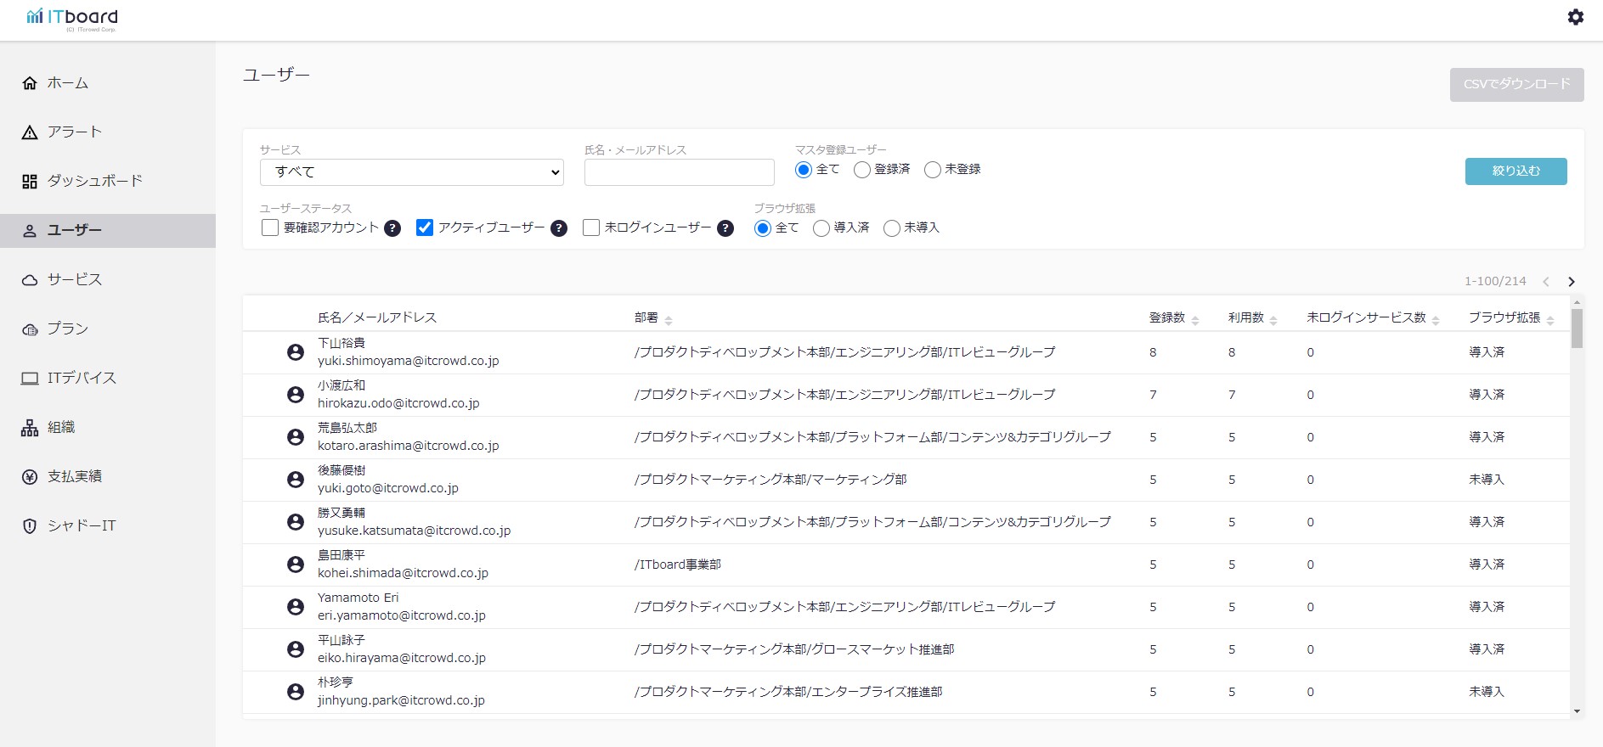Select 登録済 radio button

862,170
